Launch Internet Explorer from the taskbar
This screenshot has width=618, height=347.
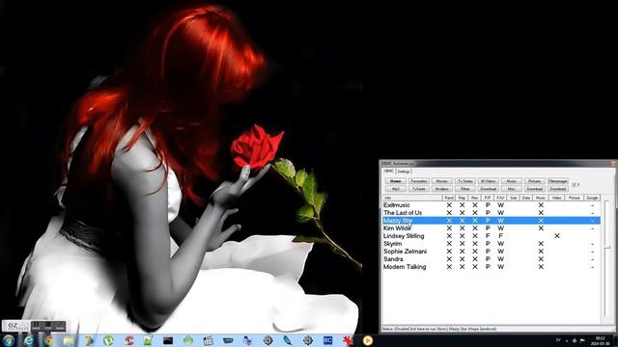[28, 340]
